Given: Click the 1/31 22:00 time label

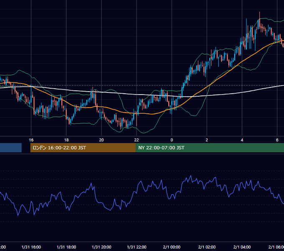Looking at the screenshot, I should tap(137, 247).
